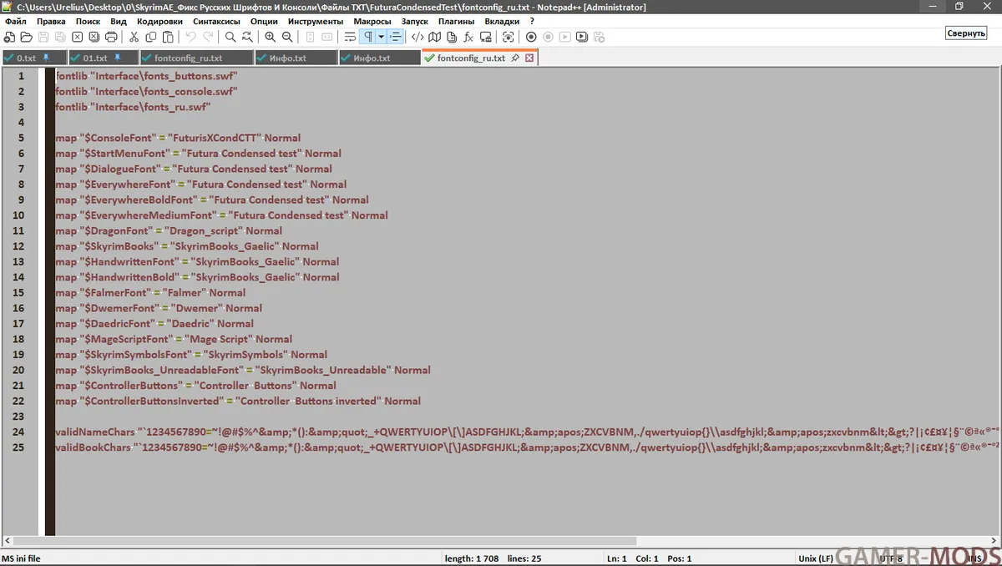
Task: Click the Open file folder icon
Action: tap(26, 38)
